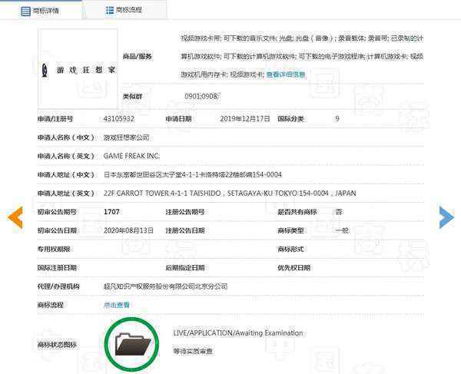The height and width of the screenshot is (374, 461).
Task: Click the 商标流程 tab flow icon
Action: click(109, 10)
